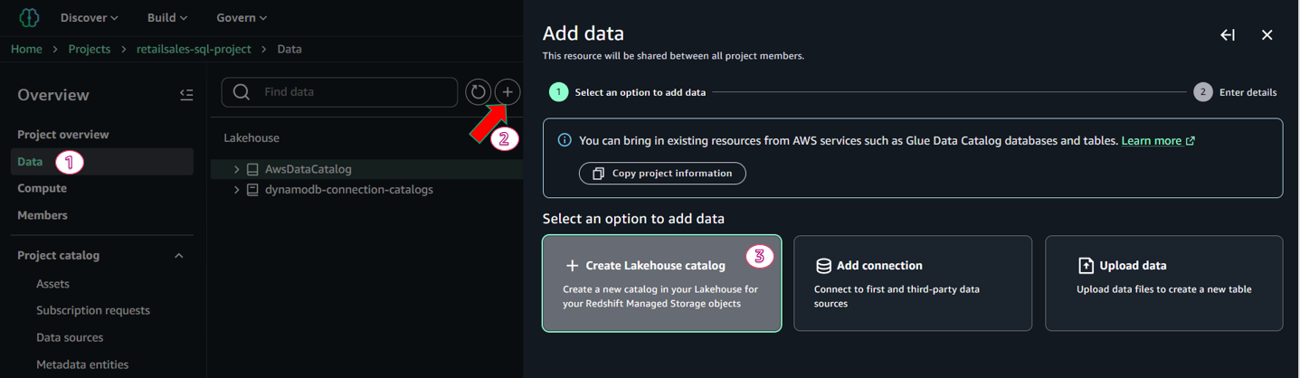Screen dimensions: 1300x378
Task: Open Metadata entities item
Action: (x=82, y=364)
